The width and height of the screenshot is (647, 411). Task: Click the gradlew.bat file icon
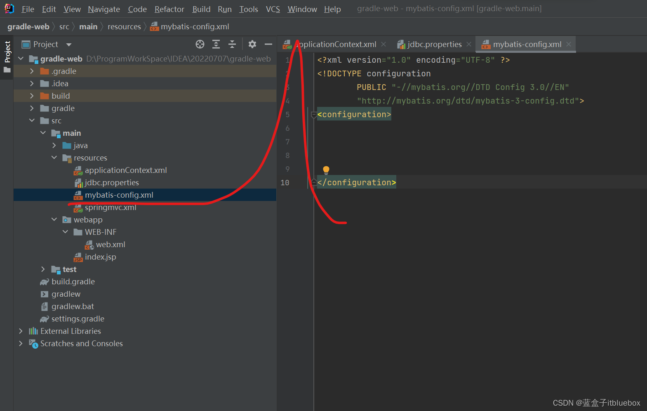click(x=45, y=307)
